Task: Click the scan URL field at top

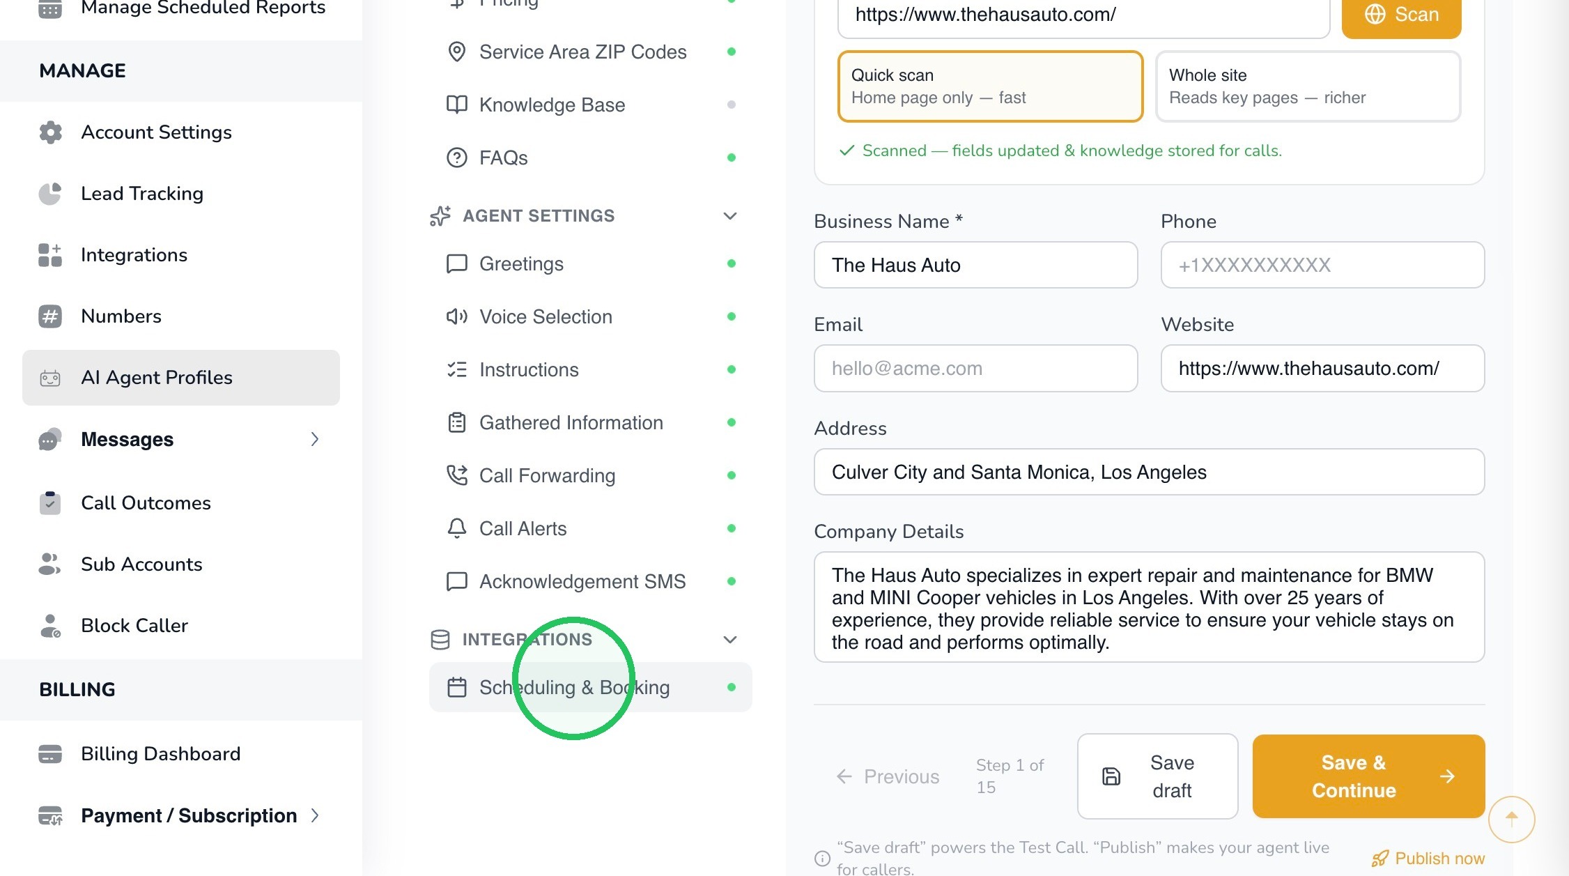Action: [x=1083, y=17]
